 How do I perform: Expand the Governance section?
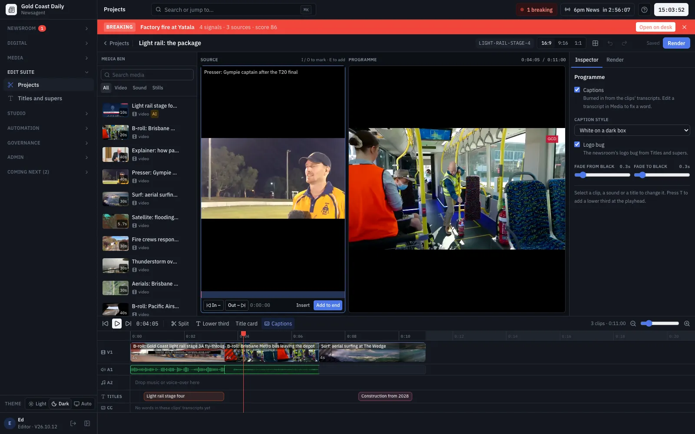pyautogui.click(x=48, y=143)
